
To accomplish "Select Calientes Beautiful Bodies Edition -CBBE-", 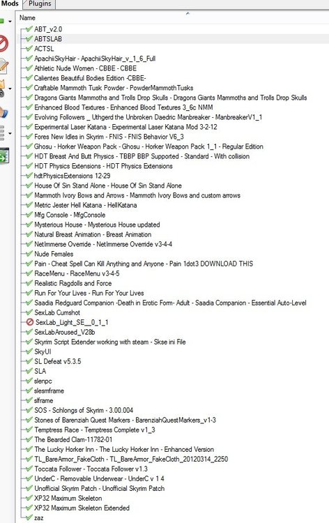I will (90, 78).
